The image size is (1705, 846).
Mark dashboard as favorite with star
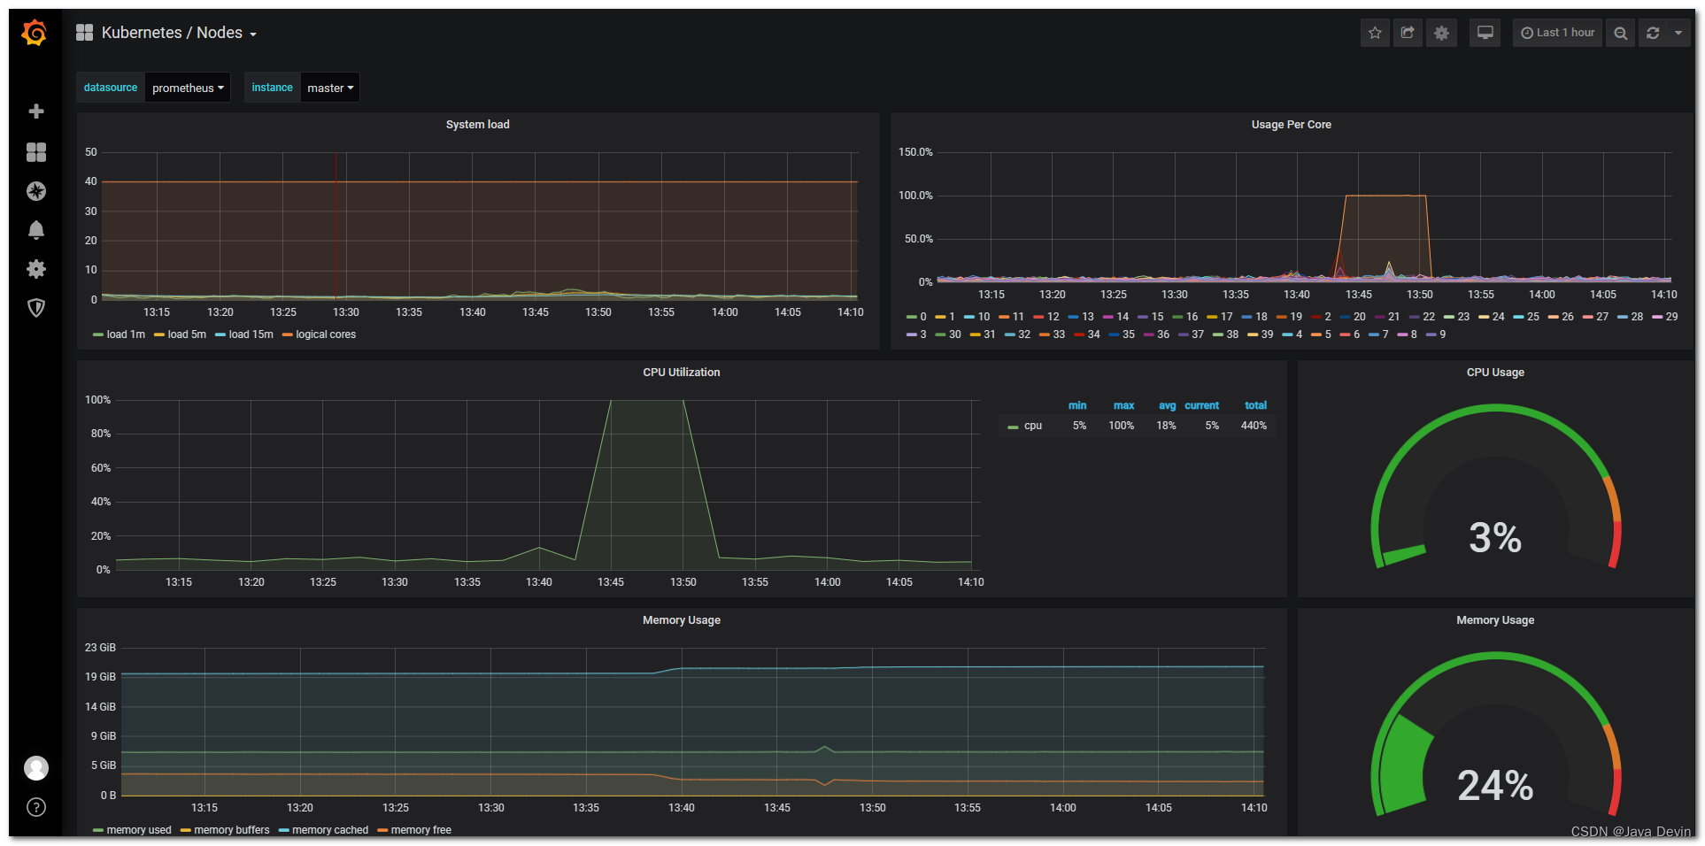(1375, 33)
